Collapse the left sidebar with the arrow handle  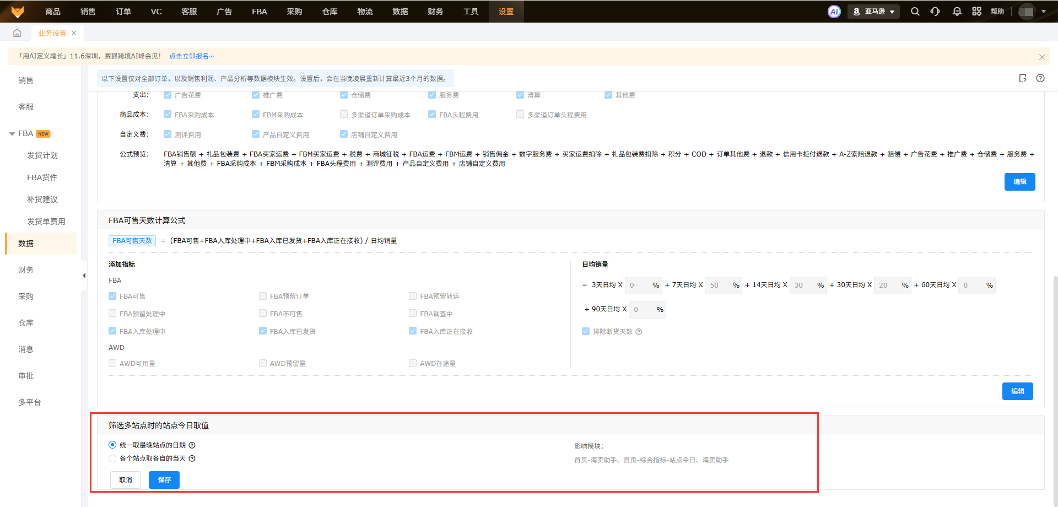pos(84,276)
